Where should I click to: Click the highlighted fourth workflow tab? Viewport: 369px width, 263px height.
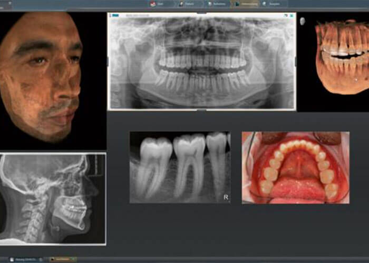click(x=245, y=4)
